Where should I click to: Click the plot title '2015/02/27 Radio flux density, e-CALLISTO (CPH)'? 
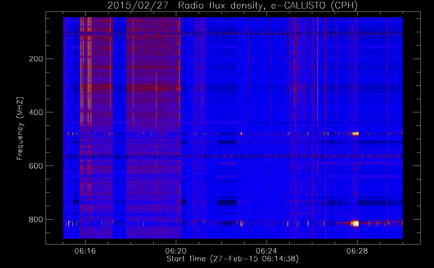point(233,5)
